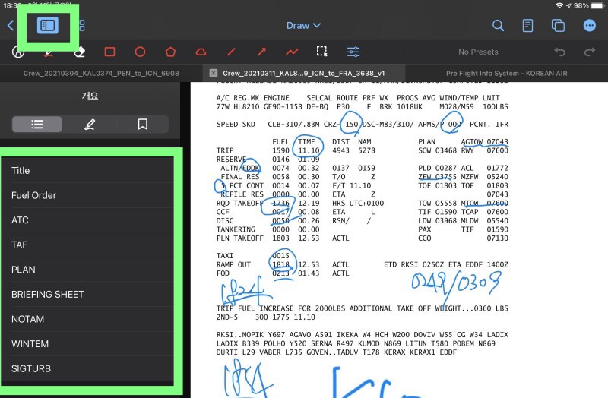Select the pentagon polygon shape tool
Viewport: 608px width, 398px height.
170,52
